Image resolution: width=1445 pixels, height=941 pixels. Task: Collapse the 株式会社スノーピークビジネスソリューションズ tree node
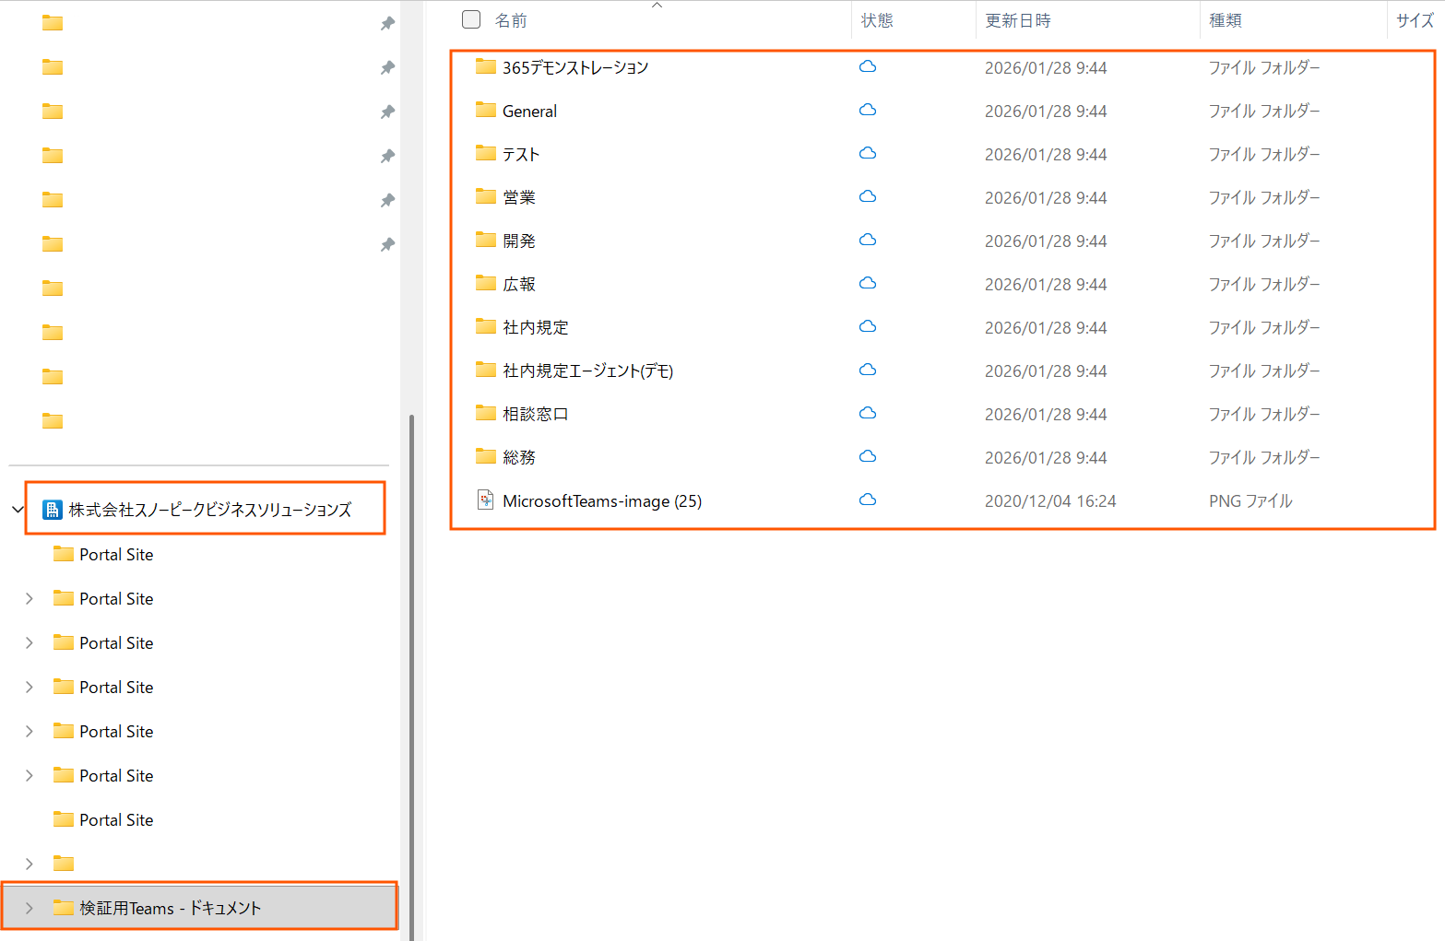pos(18,510)
